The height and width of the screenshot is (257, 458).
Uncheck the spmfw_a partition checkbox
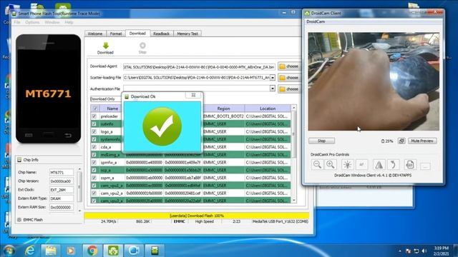coord(94,162)
